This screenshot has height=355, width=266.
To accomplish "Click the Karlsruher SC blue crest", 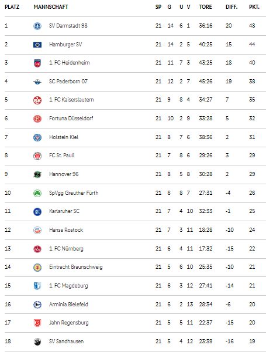I will tap(37, 212).
